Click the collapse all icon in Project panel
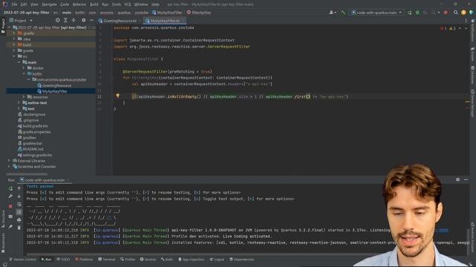The width and height of the screenshot is (476, 267). point(74,20)
